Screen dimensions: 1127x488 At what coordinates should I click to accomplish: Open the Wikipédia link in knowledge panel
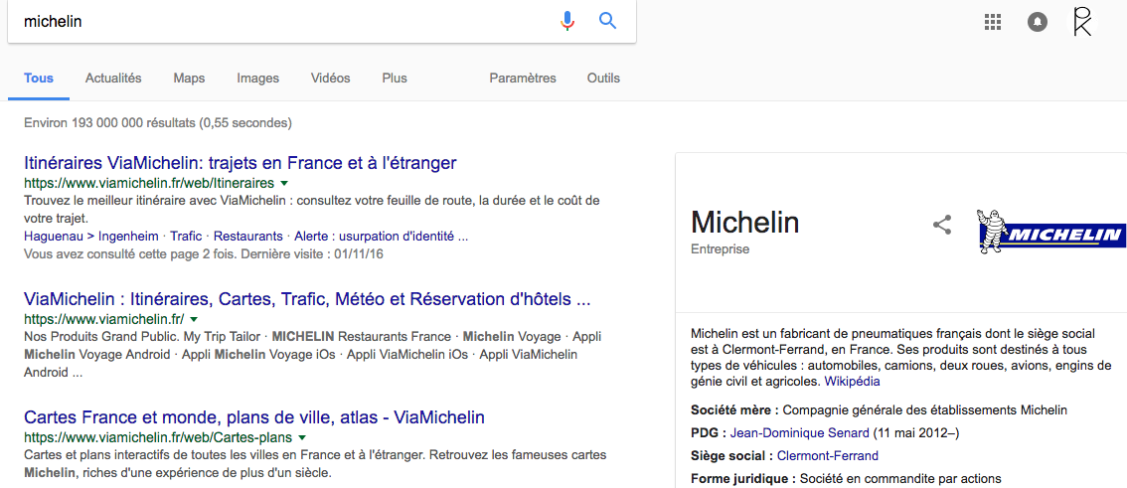click(x=852, y=382)
